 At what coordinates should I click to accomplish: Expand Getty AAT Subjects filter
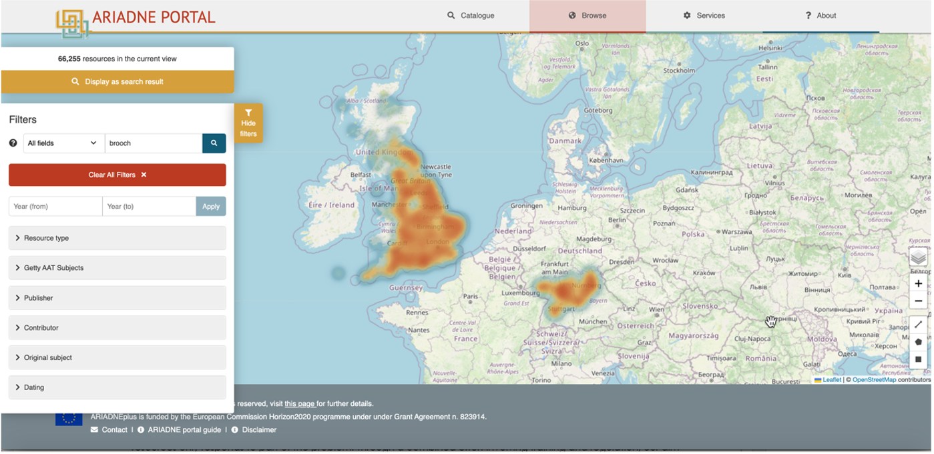coord(118,268)
